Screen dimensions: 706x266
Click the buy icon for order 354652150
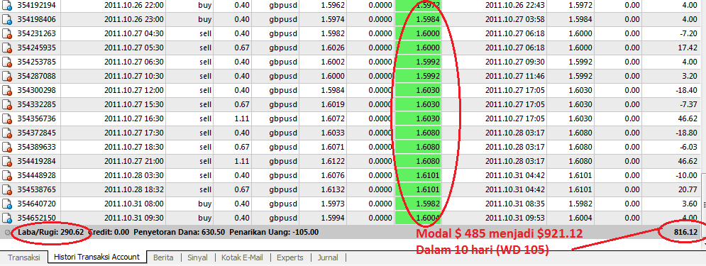(7, 218)
